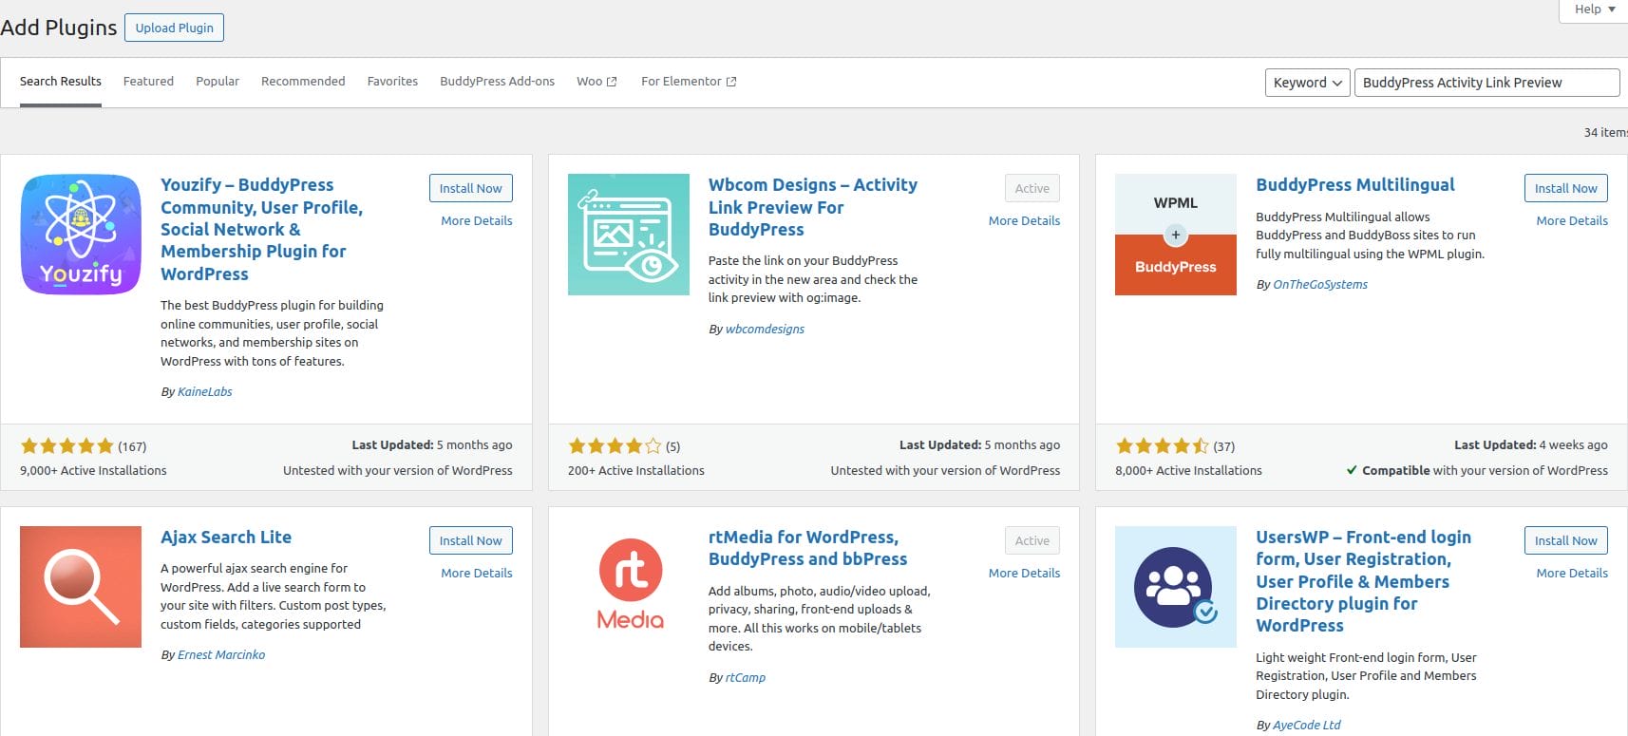Install the BuddyPress Multilingual plugin

(1565, 188)
